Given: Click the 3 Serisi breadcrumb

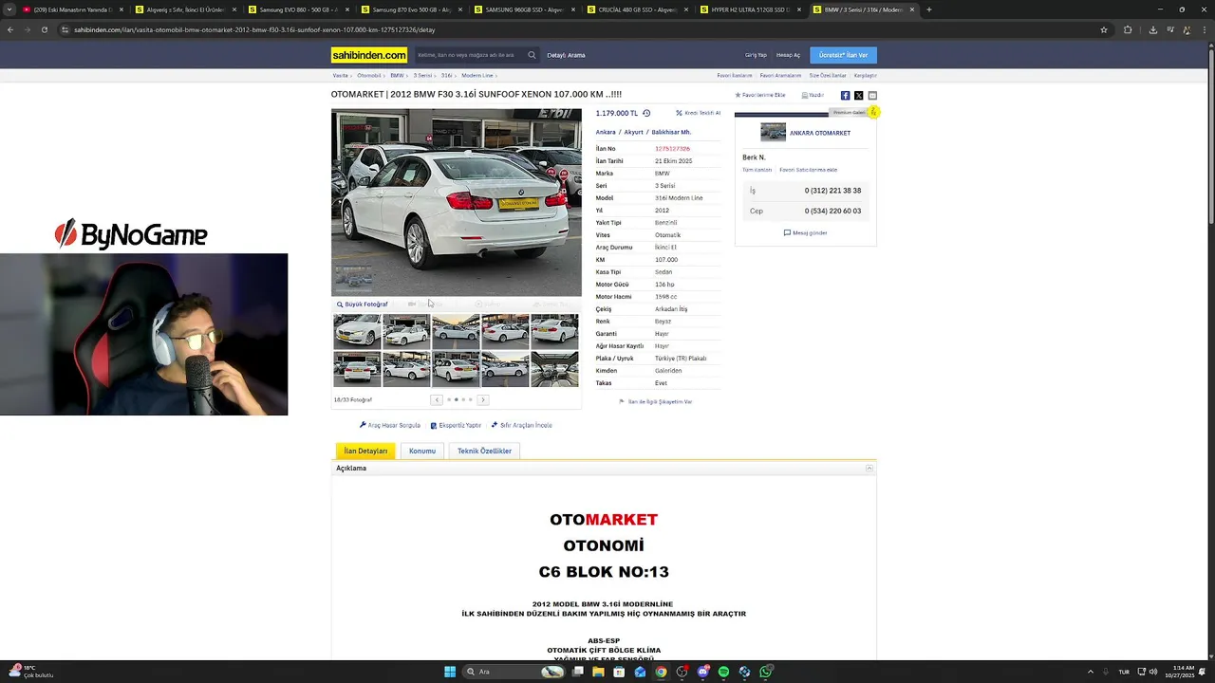Looking at the screenshot, I should point(422,75).
